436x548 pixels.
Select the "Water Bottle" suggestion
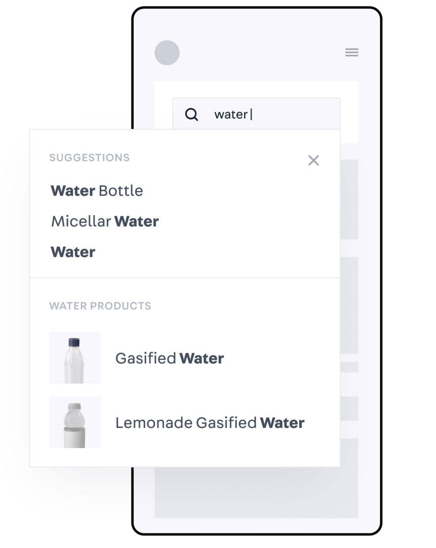(x=97, y=191)
